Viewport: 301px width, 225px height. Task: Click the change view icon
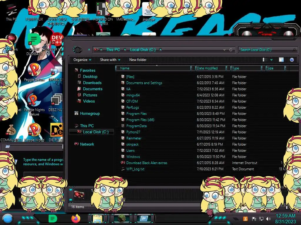point(265,60)
